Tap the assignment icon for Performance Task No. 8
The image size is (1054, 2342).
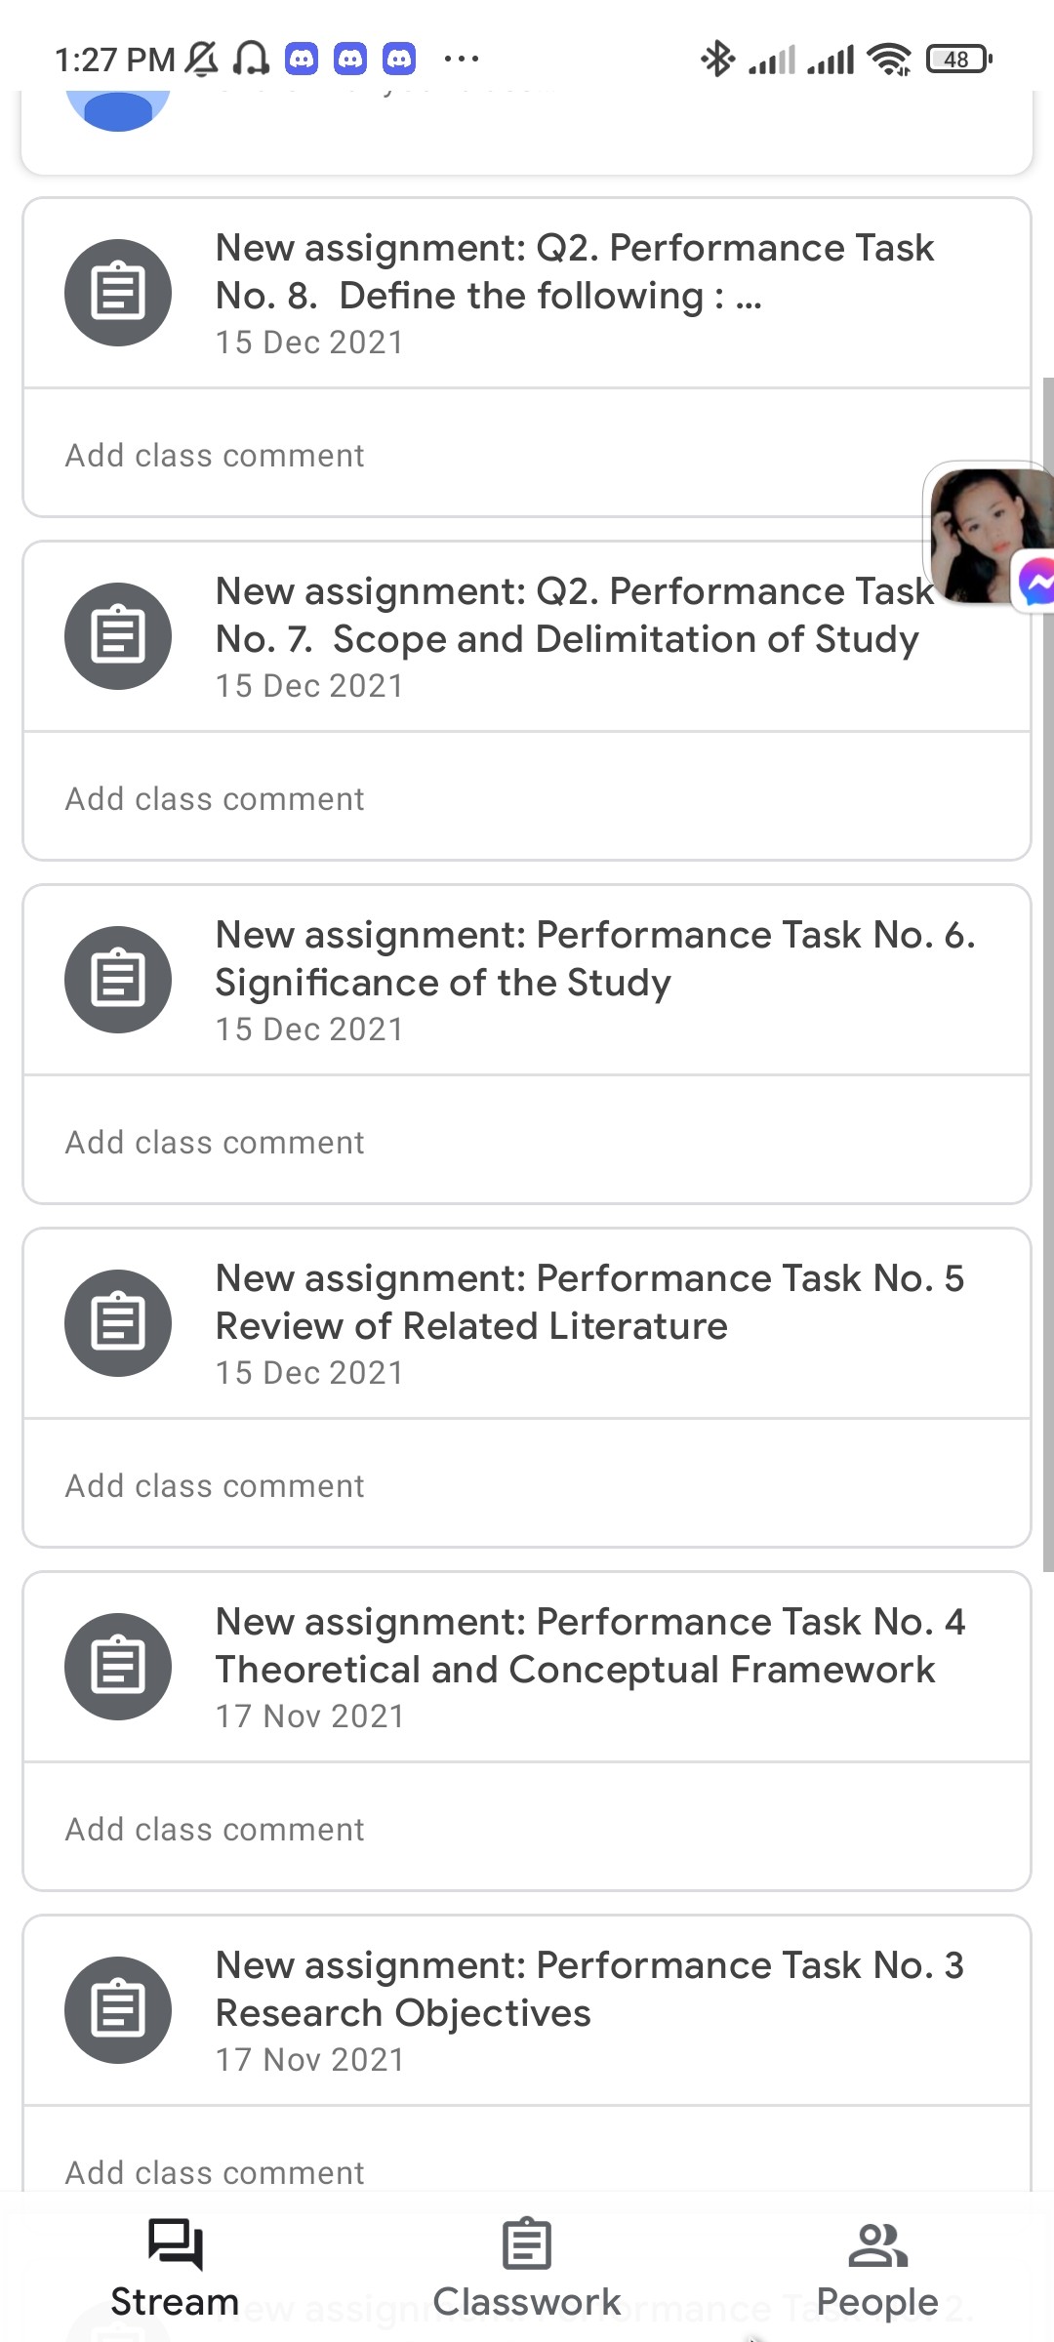pyautogui.click(x=118, y=293)
